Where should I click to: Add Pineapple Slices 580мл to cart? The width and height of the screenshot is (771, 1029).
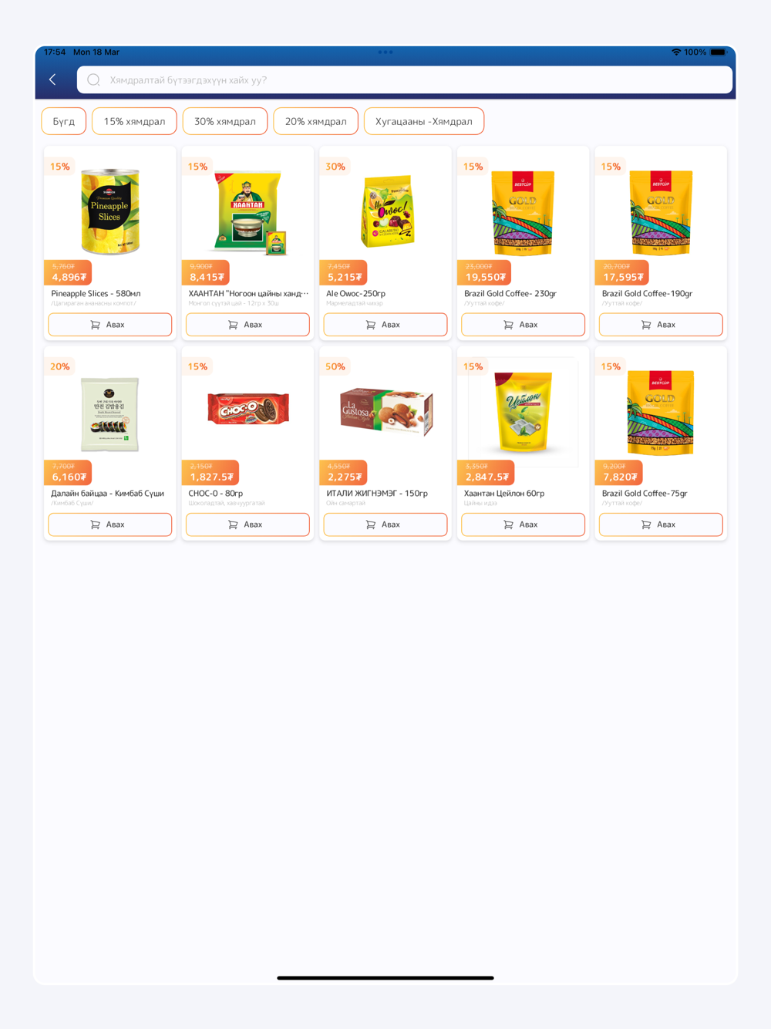(x=109, y=325)
